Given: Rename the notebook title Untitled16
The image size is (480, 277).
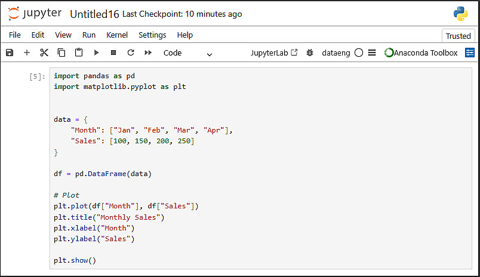Looking at the screenshot, I should click(x=94, y=14).
